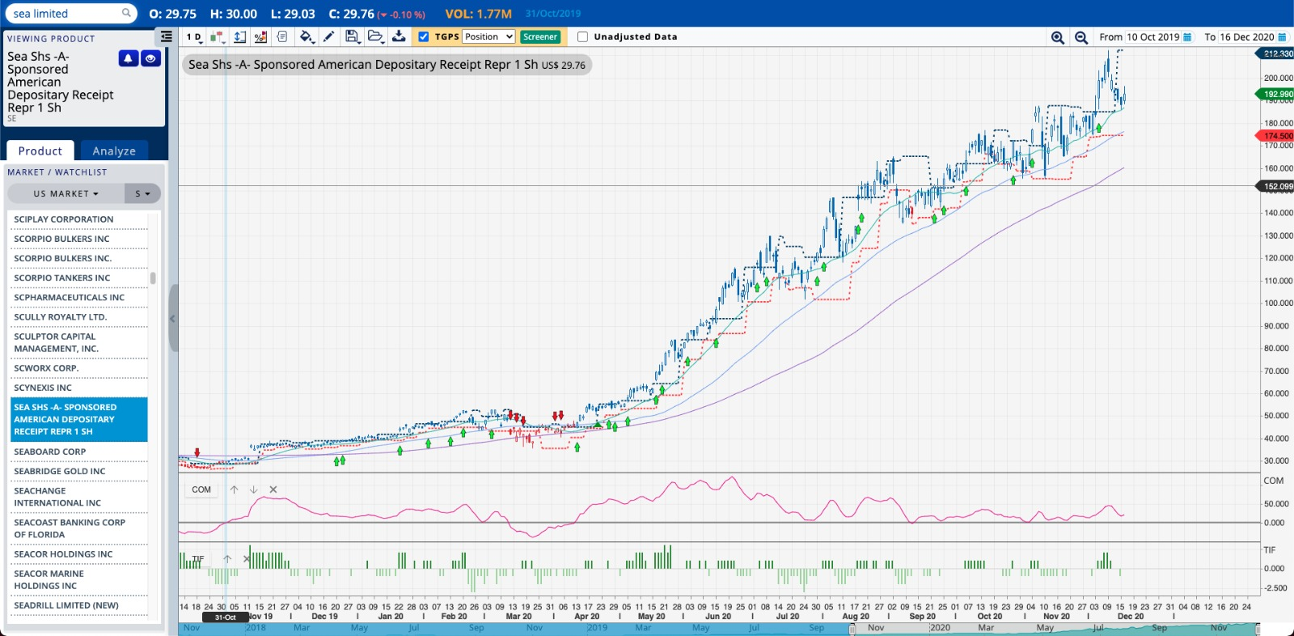
Task: Open the S letter filter dropdown
Action: [143, 193]
